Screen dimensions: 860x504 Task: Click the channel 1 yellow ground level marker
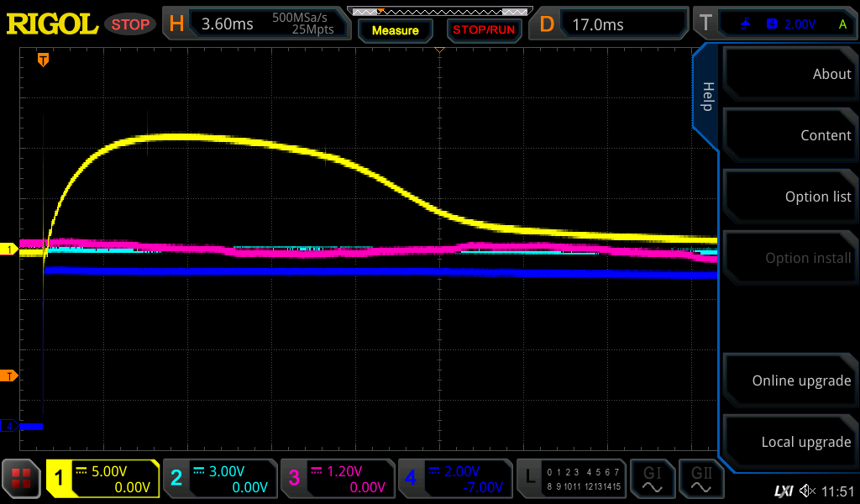11,249
